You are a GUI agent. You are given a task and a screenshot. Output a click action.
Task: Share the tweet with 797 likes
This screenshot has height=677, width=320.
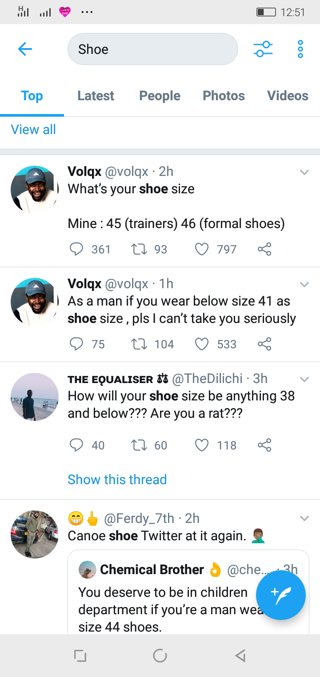coord(264,249)
